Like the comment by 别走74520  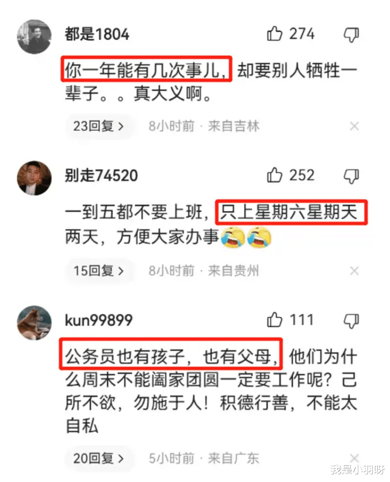(x=274, y=175)
